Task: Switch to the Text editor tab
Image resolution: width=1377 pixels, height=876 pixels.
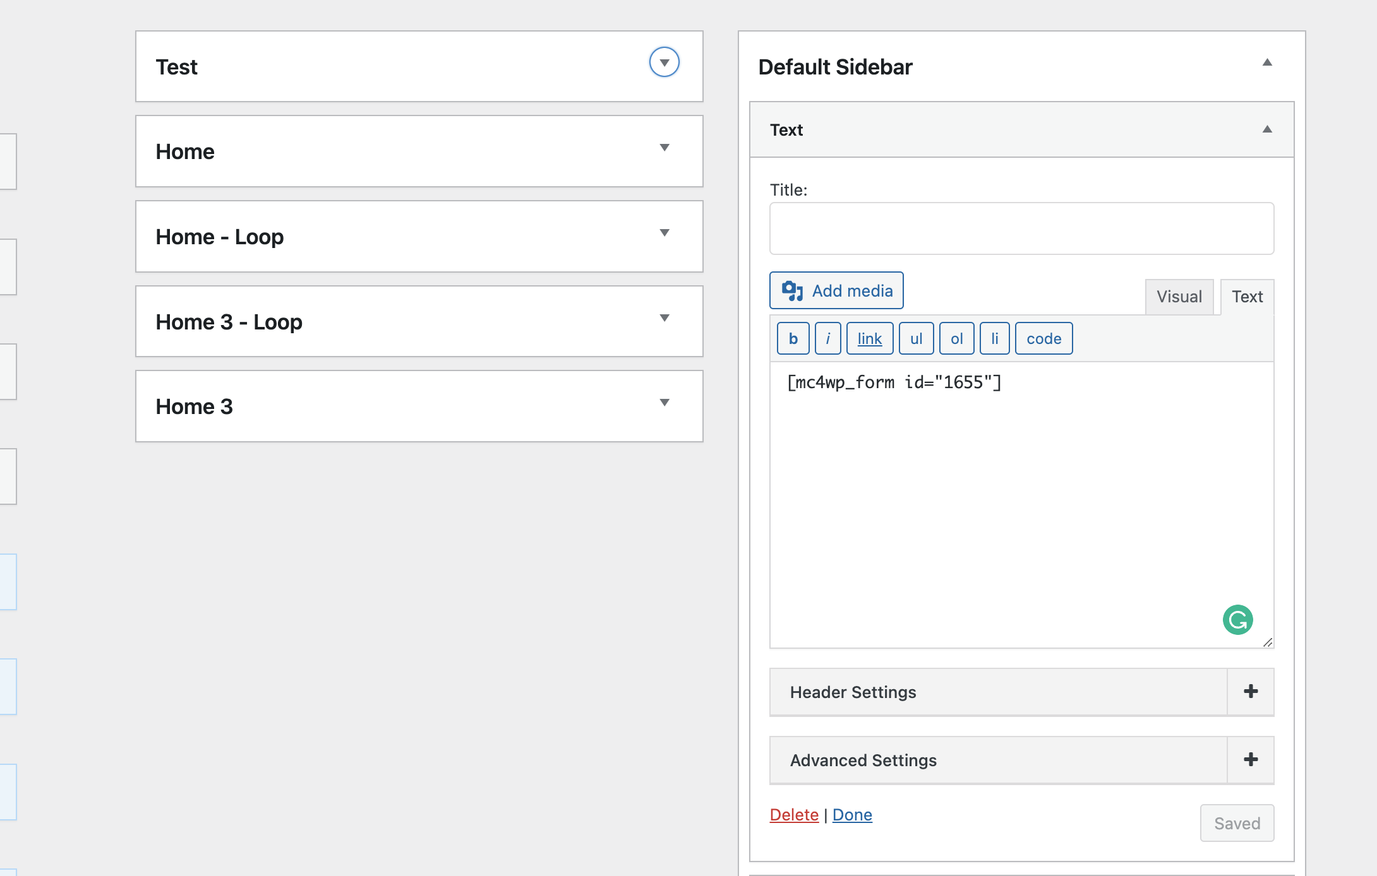Action: tap(1248, 297)
